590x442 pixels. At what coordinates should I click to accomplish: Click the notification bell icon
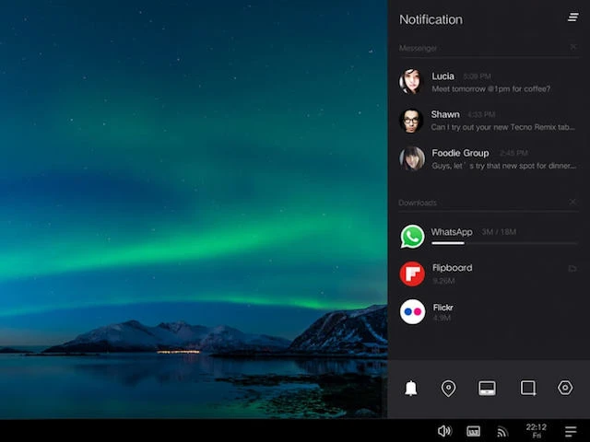tap(411, 389)
